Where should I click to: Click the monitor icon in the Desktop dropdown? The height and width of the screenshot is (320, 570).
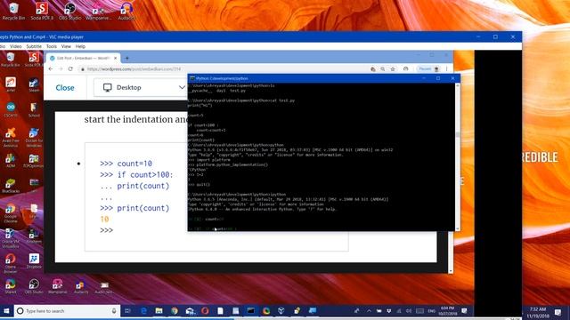[107, 87]
